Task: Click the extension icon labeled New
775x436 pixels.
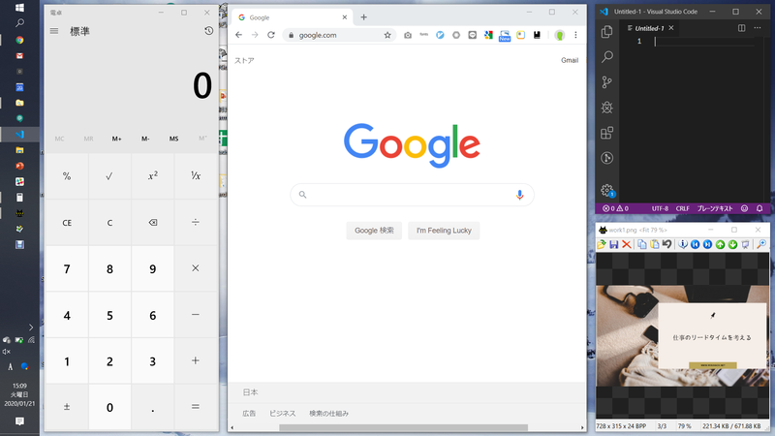Action: pyautogui.click(x=505, y=36)
